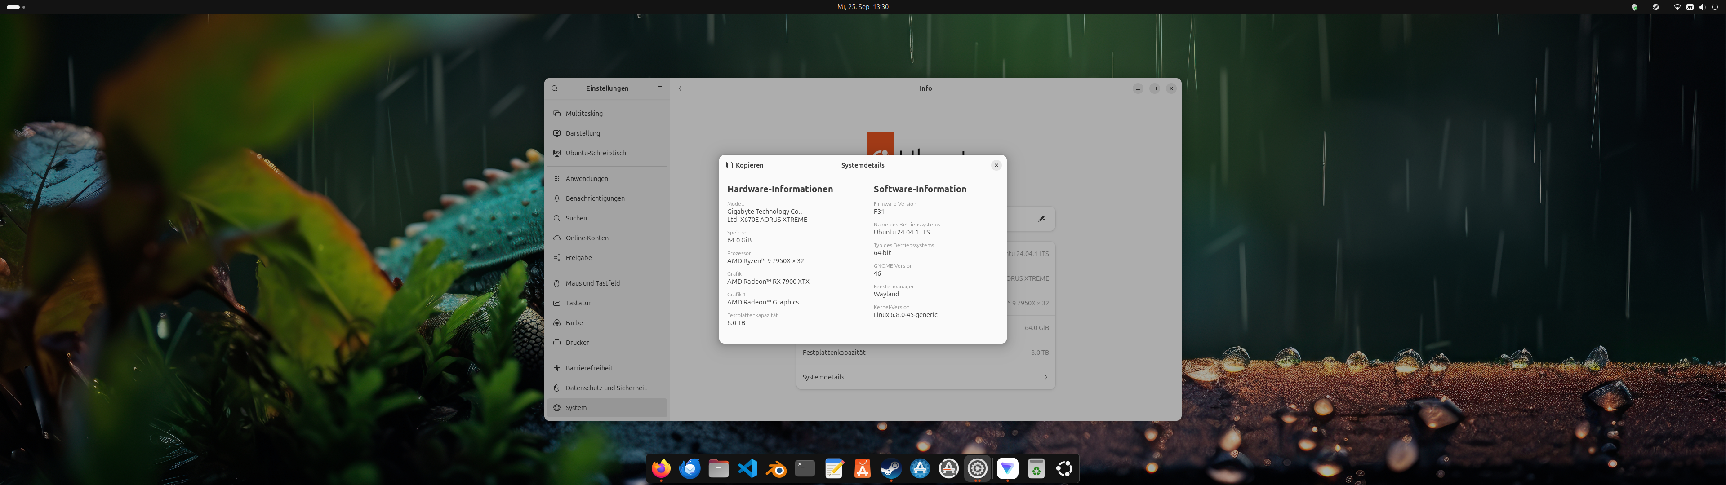Click the pencil edit icon for device name

[x=1041, y=218]
